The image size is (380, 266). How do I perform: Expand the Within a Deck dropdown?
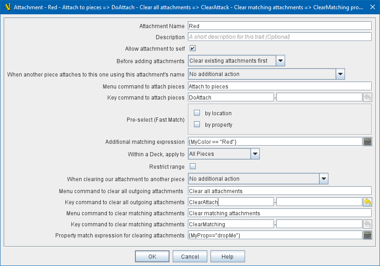coord(255,154)
